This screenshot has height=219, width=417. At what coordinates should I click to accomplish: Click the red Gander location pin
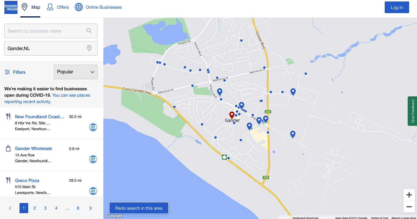click(232, 115)
